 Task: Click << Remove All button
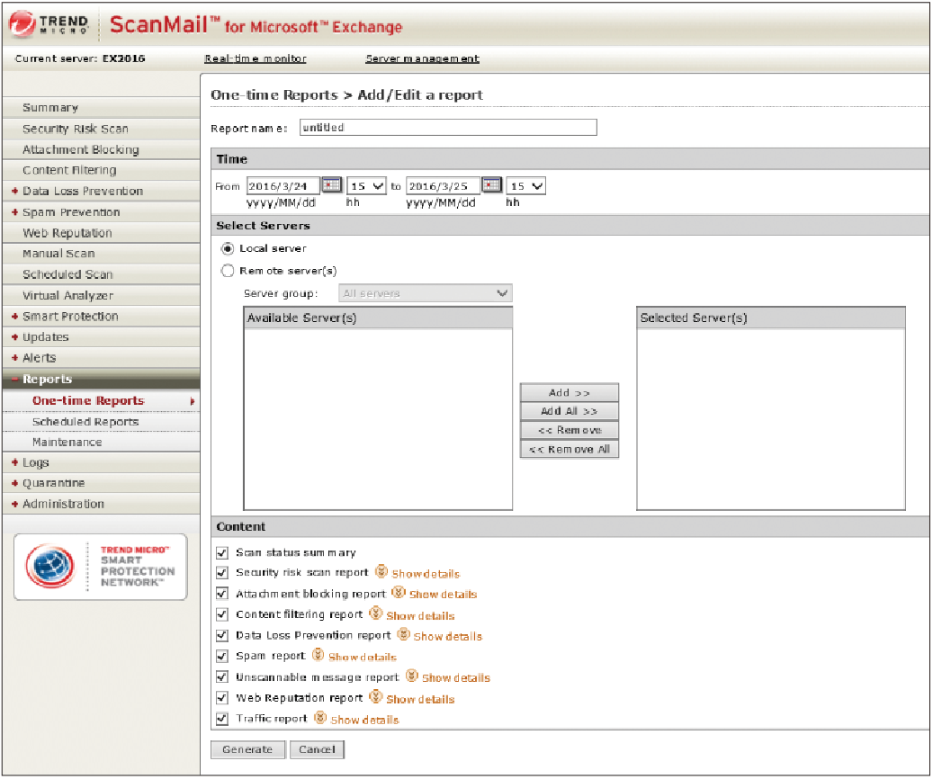(x=569, y=449)
